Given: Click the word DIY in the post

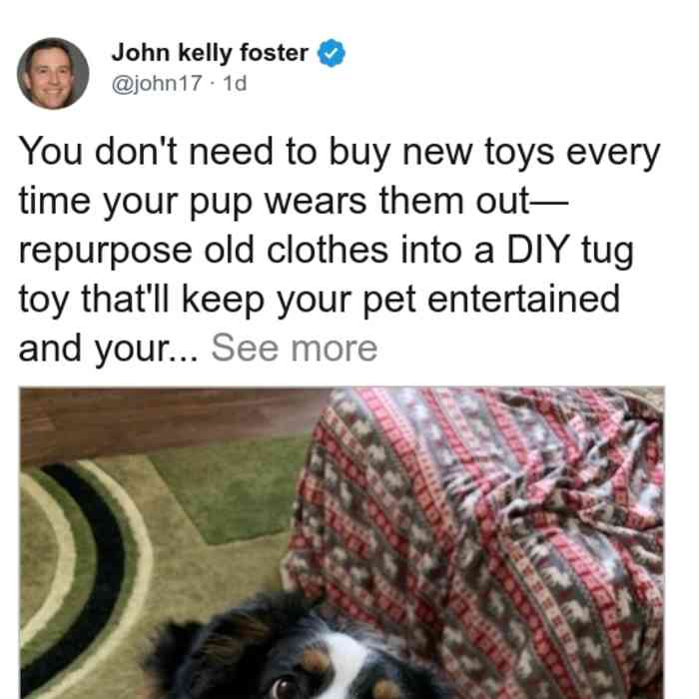Looking at the screenshot, I should click(538, 250).
